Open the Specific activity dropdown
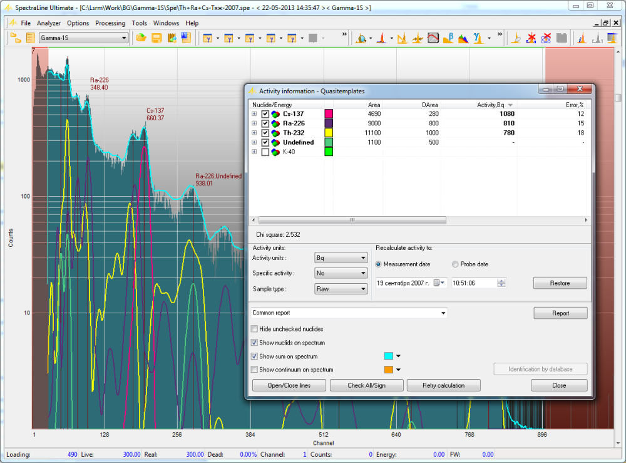This screenshot has height=463, width=626. point(341,273)
